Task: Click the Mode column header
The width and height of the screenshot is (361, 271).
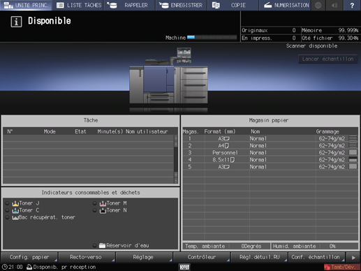Action: pos(50,131)
